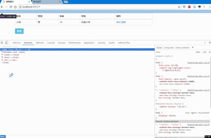Click the new style rule plus icon
This screenshot has height=138, width=211.
(x=209, y=52)
